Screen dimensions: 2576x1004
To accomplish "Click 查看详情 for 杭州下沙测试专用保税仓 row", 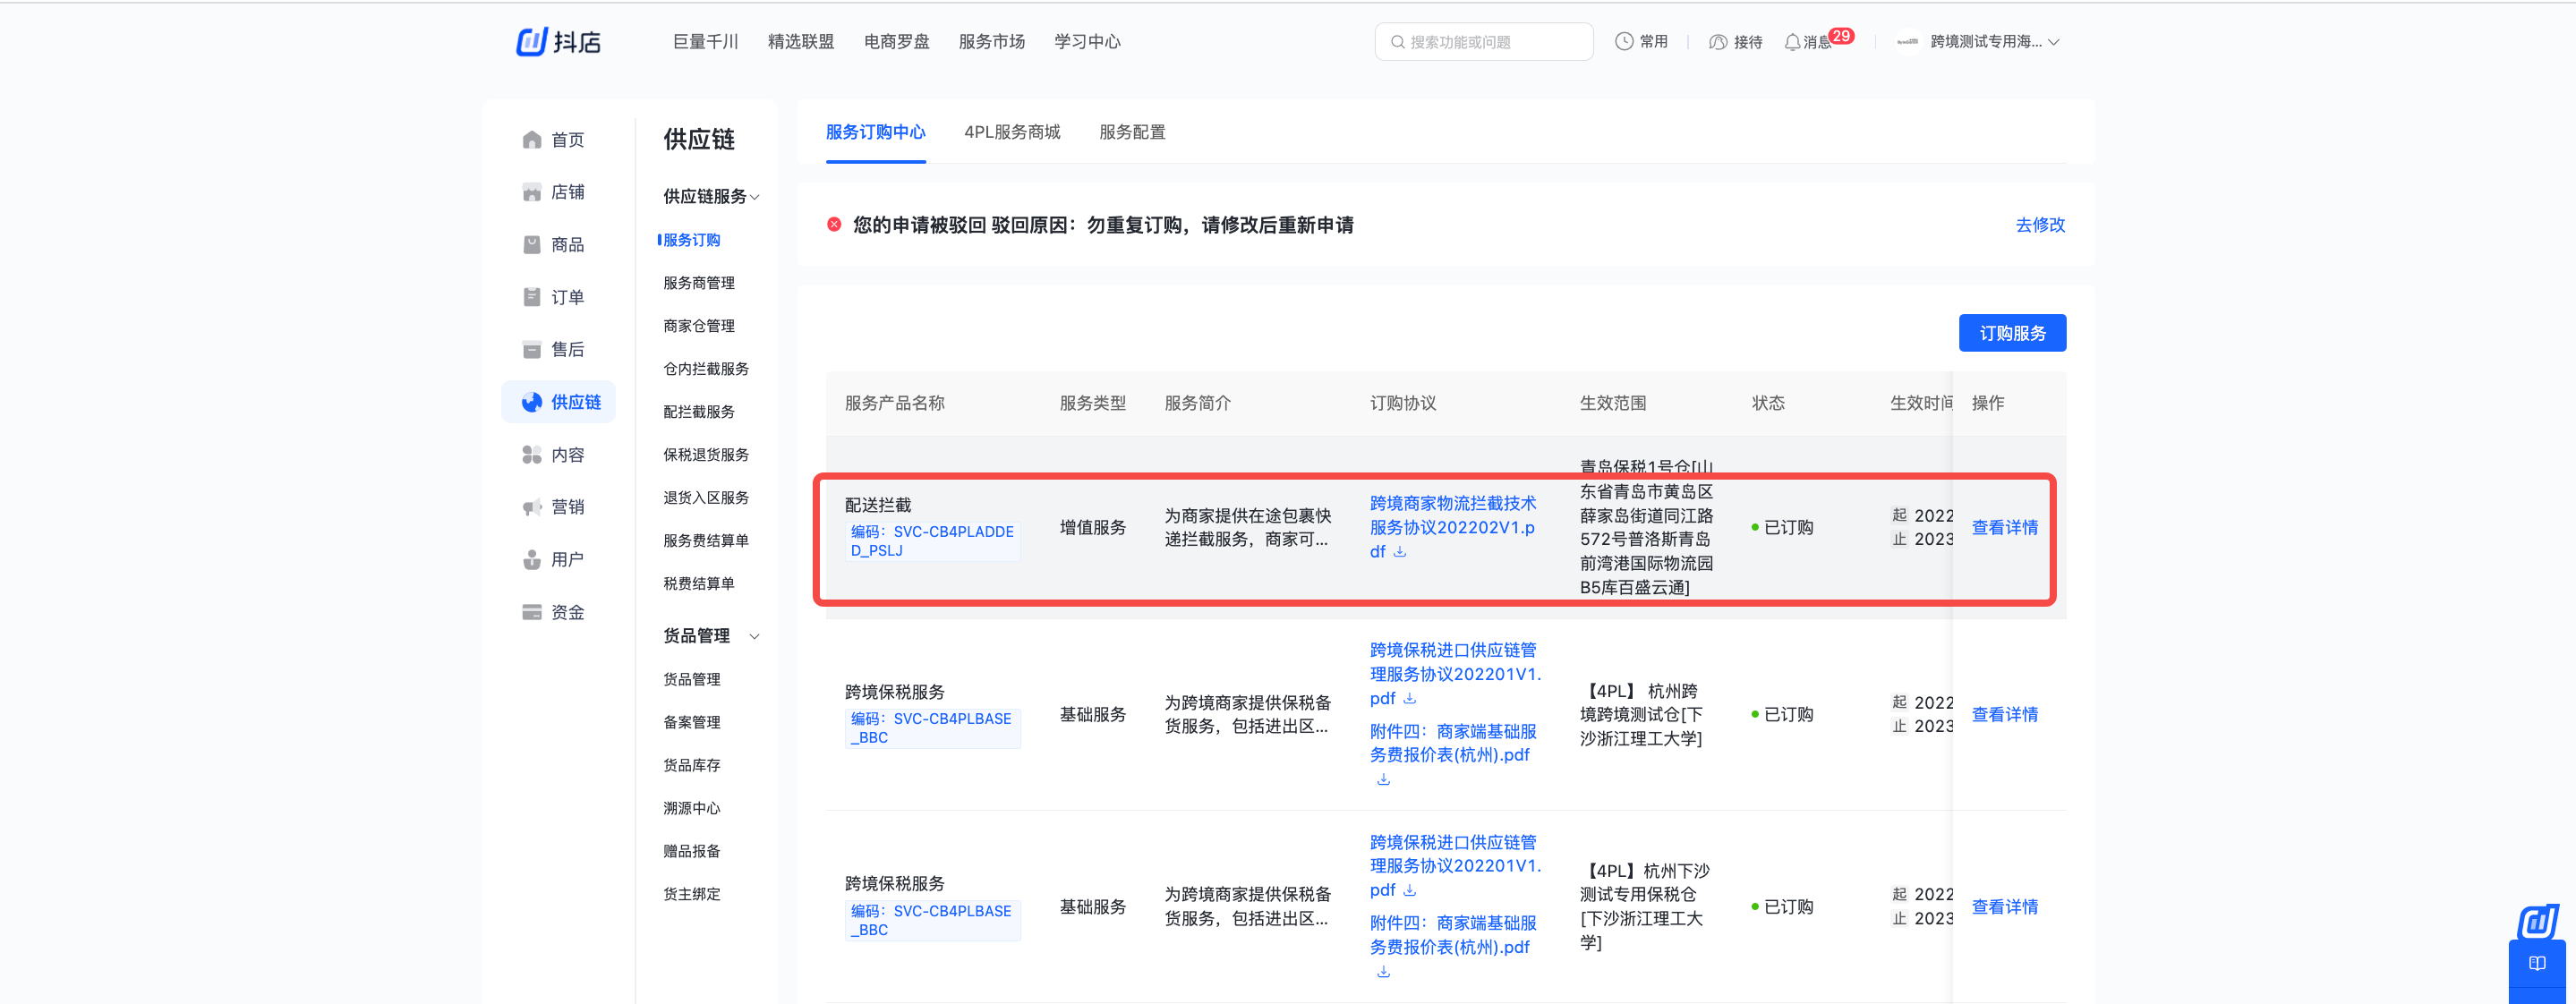I will pos(2004,907).
